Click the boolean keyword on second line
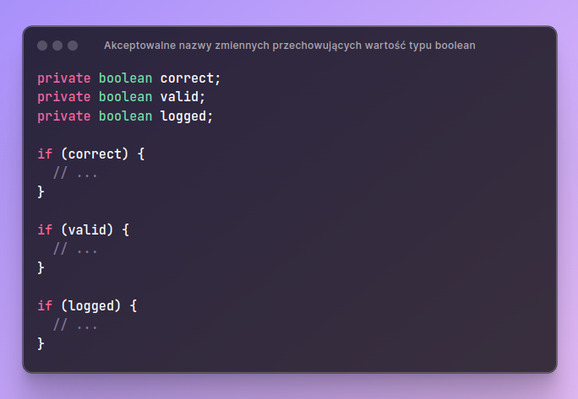This screenshot has height=399, width=578. point(125,97)
